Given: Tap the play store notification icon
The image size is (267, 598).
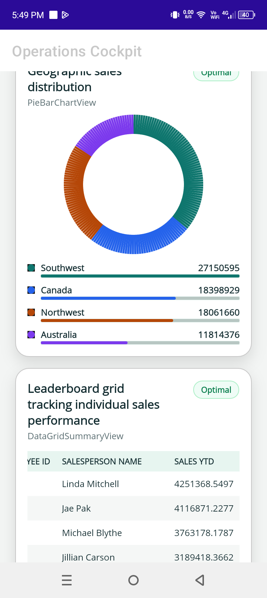Looking at the screenshot, I should [x=65, y=15].
